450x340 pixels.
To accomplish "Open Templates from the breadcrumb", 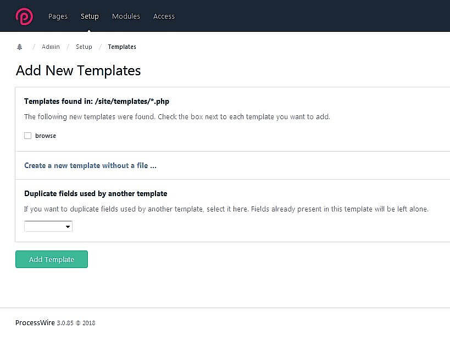I will tap(121, 47).
